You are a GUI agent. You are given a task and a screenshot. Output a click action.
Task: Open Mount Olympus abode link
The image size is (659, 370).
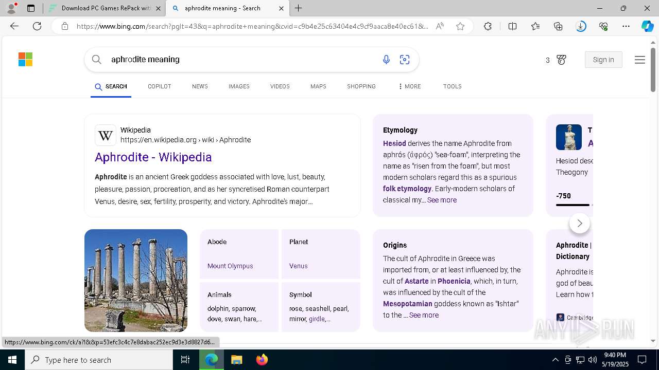pyautogui.click(x=230, y=266)
